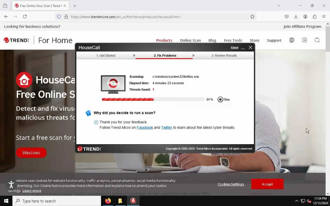Open the Twitter link
This screenshot has width=330, height=206.
[x=167, y=127]
